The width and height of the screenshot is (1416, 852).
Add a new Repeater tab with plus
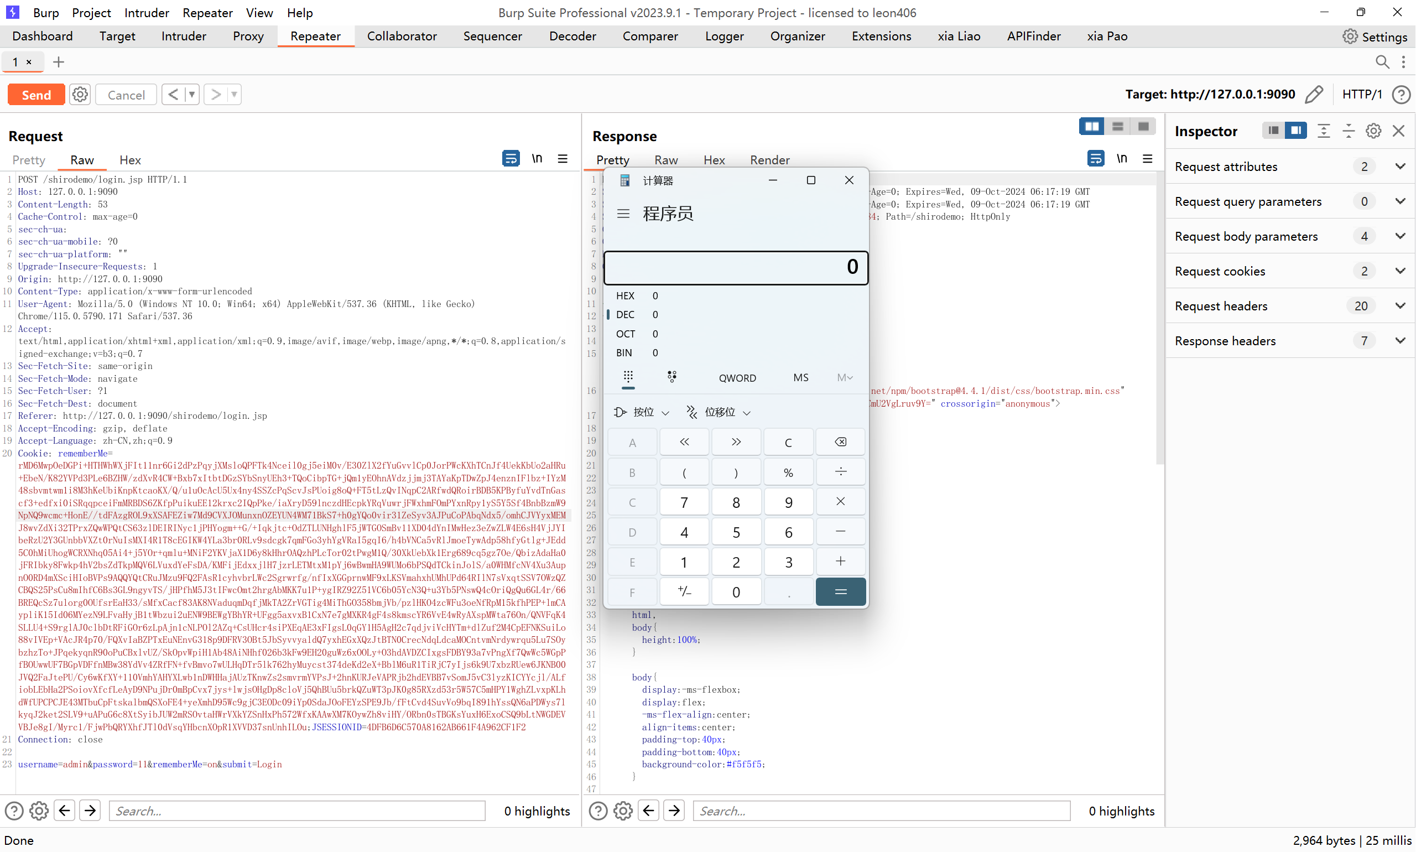tap(58, 62)
